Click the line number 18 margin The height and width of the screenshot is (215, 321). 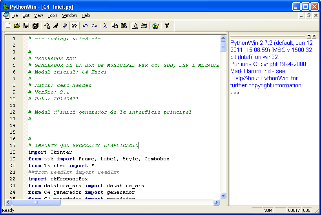pyautogui.click(x=13, y=152)
